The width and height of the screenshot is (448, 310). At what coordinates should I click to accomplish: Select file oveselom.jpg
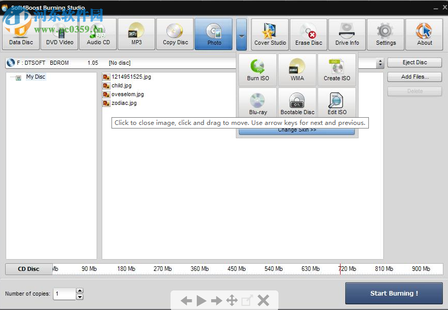tap(127, 95)
